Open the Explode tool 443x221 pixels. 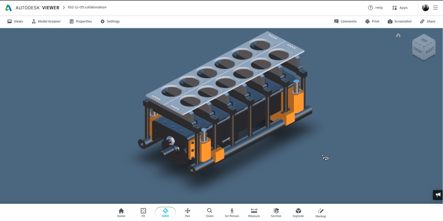[298, 213]
